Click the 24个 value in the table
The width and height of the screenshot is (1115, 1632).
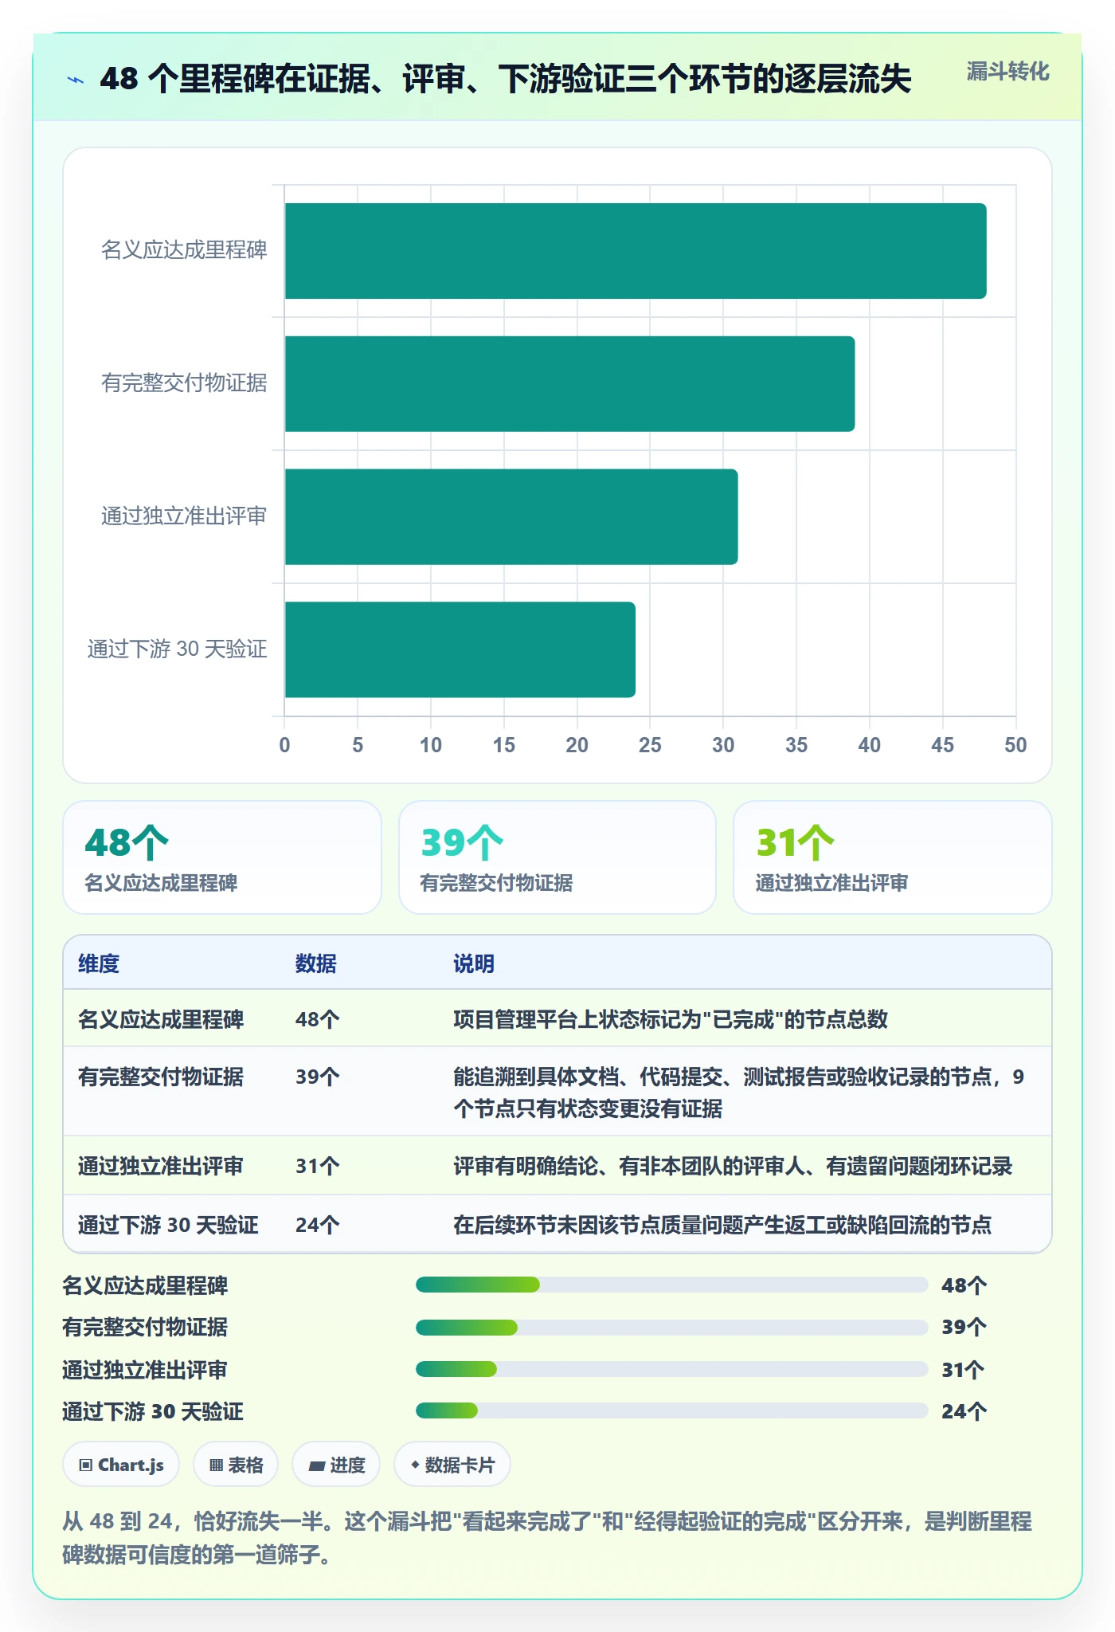(x=318, y=1225)
